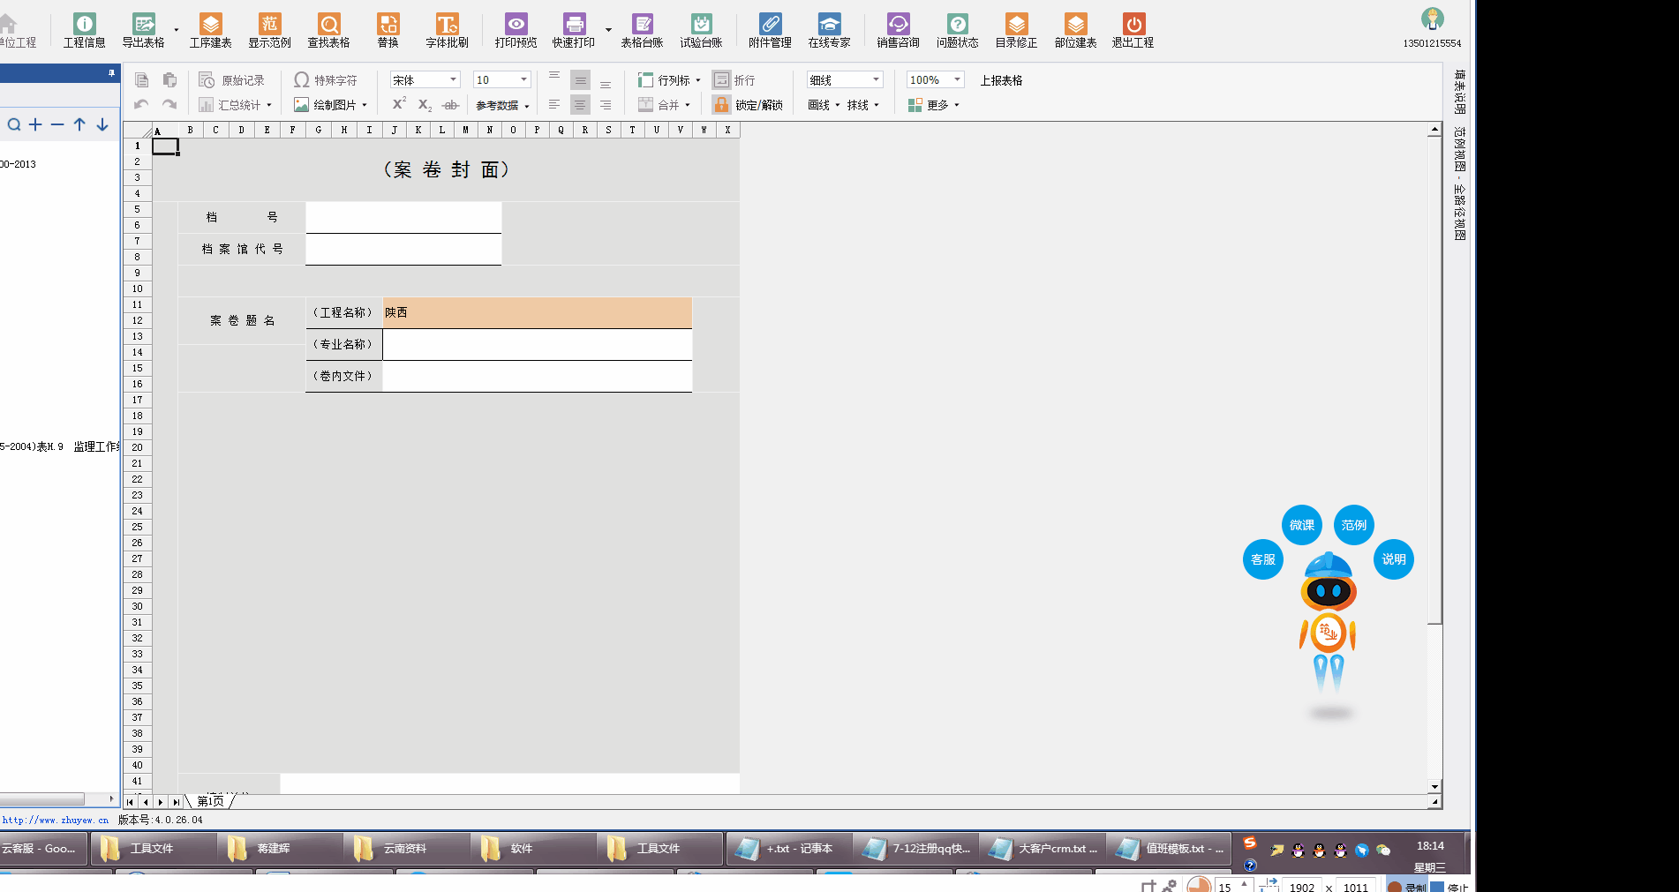Click 退出工程 to exit project
The height and width of the screenshot is (892, 1679).
point(1133,30)
